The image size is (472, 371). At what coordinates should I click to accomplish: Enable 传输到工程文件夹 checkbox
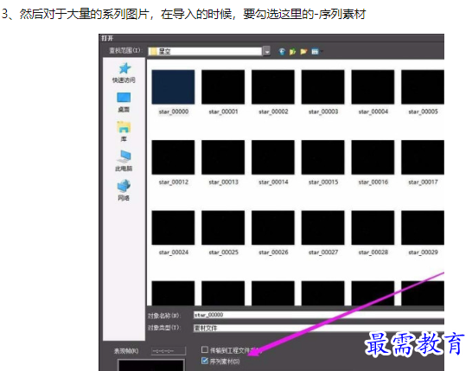205,349
